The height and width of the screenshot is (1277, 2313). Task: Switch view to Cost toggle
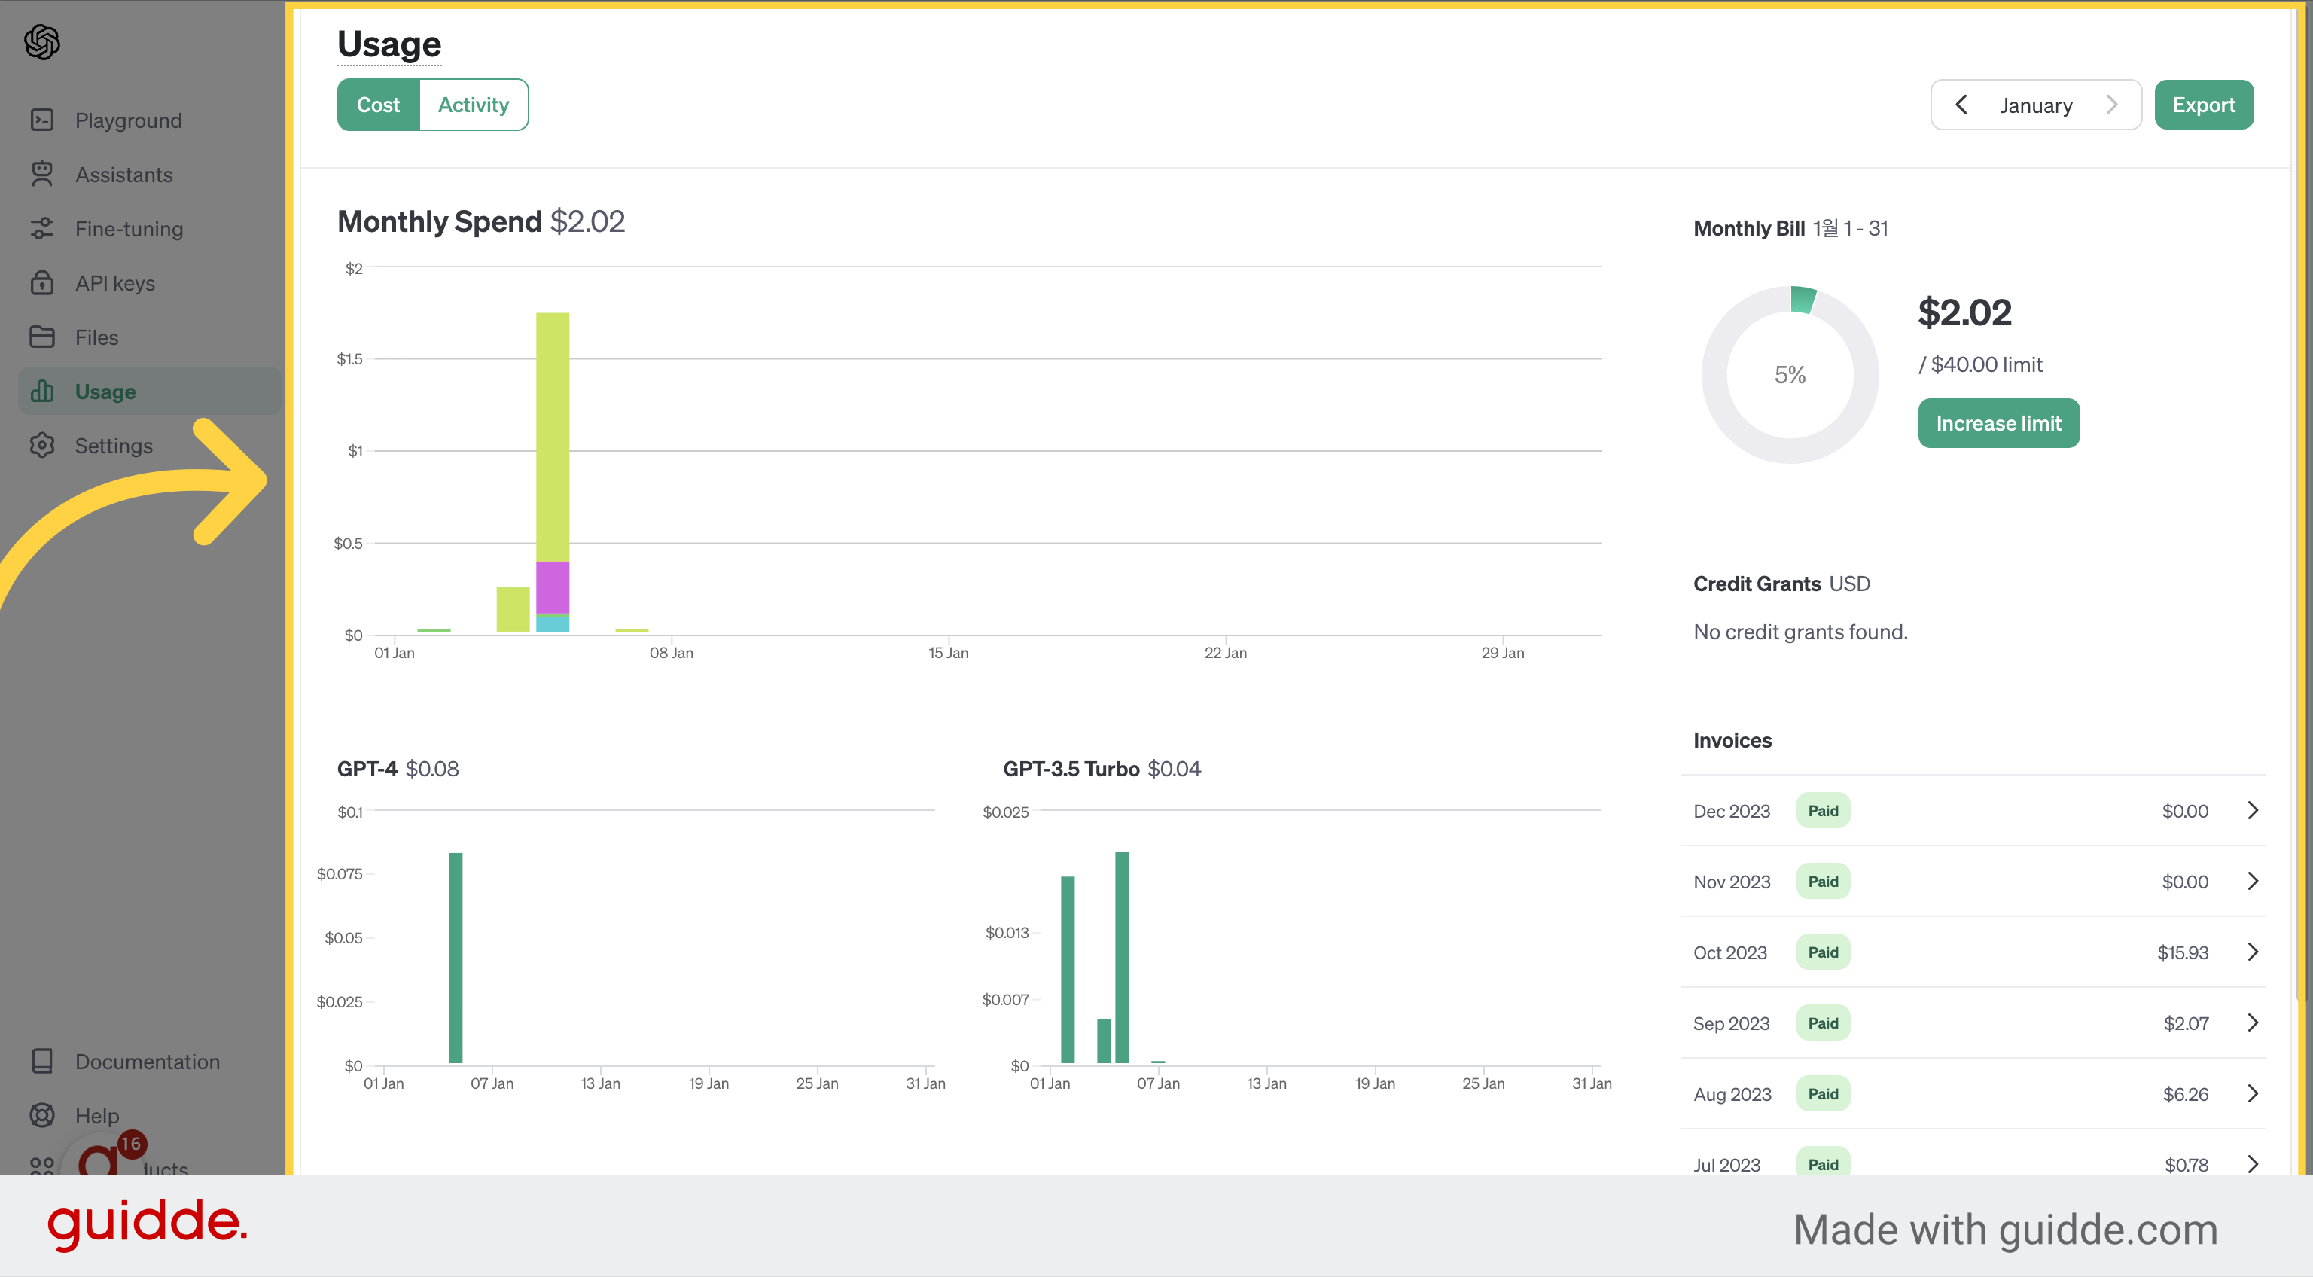tap(378, 105)
